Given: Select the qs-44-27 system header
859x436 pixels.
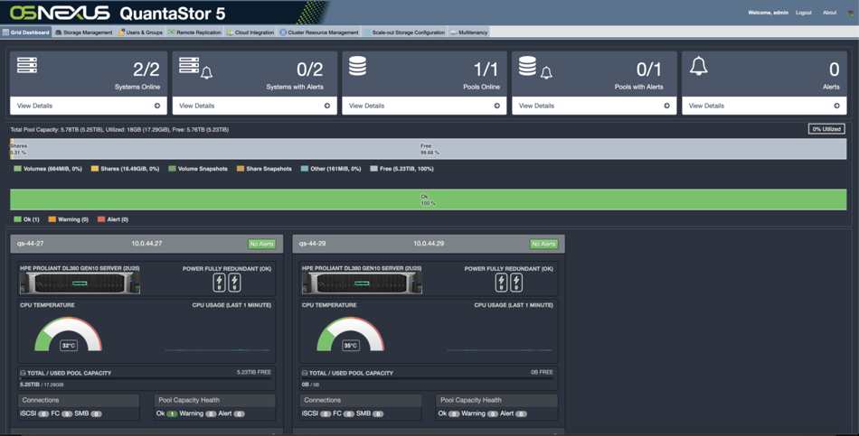Looking at the screenshot, I should 146,244.
